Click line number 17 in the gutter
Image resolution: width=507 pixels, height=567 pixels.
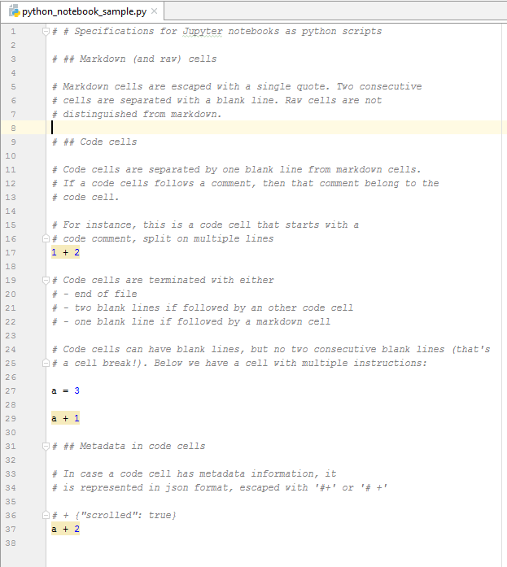pos(11,252)
